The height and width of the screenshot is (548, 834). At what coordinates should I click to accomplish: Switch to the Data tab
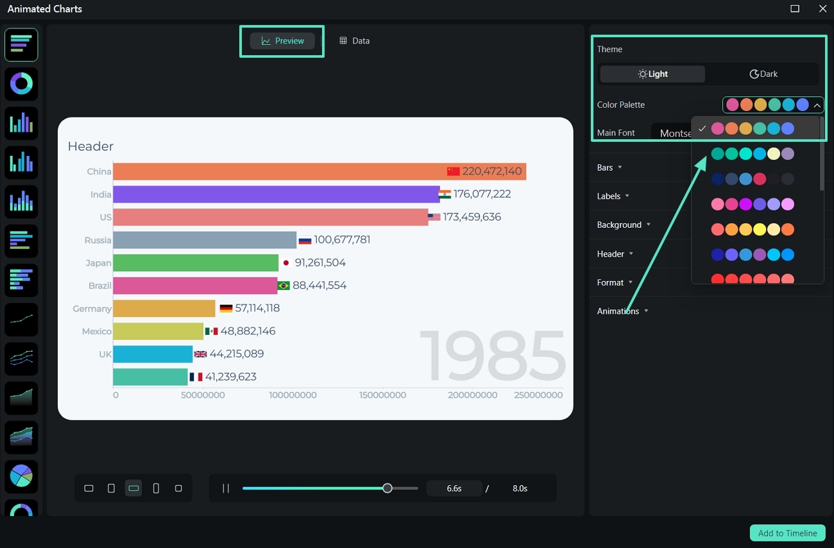point(354,40)
